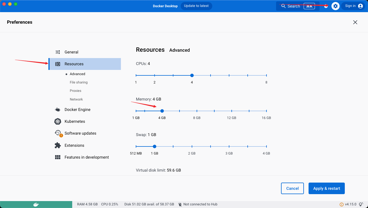
Task: Click the General sliders icon in sidebar
Action: (x=58, y=52)
